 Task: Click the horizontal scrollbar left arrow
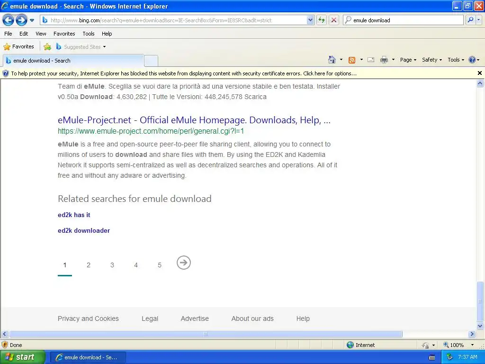point(4,334)
